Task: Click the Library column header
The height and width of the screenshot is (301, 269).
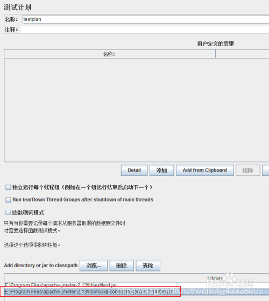Action: 137,278
